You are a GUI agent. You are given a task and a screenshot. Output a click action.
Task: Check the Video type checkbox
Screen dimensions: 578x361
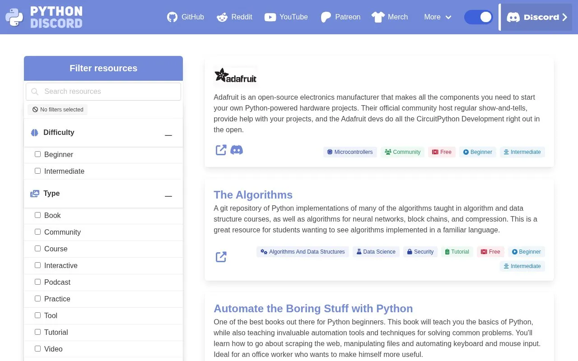(x=38, y=349)
